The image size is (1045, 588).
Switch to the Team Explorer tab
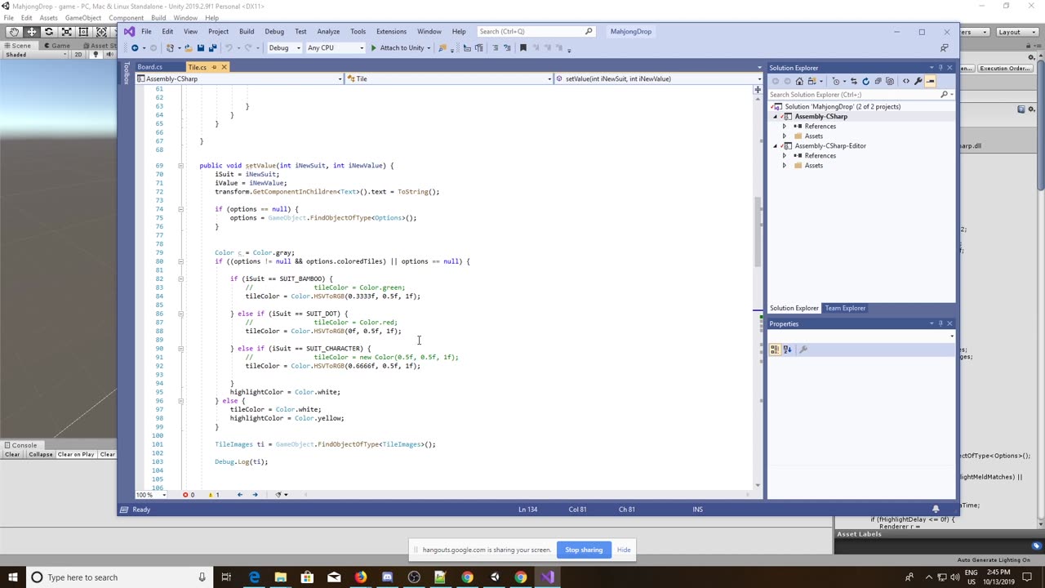845,308
